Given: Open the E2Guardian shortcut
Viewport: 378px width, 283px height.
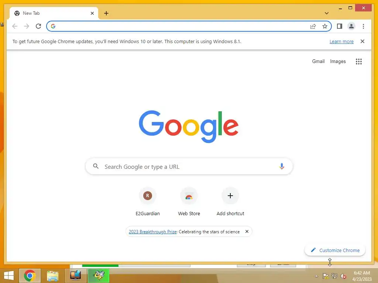Looking at the screenshot, I should point(148,202).
